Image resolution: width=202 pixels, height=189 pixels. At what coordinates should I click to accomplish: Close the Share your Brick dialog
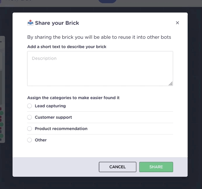(177, 23)
